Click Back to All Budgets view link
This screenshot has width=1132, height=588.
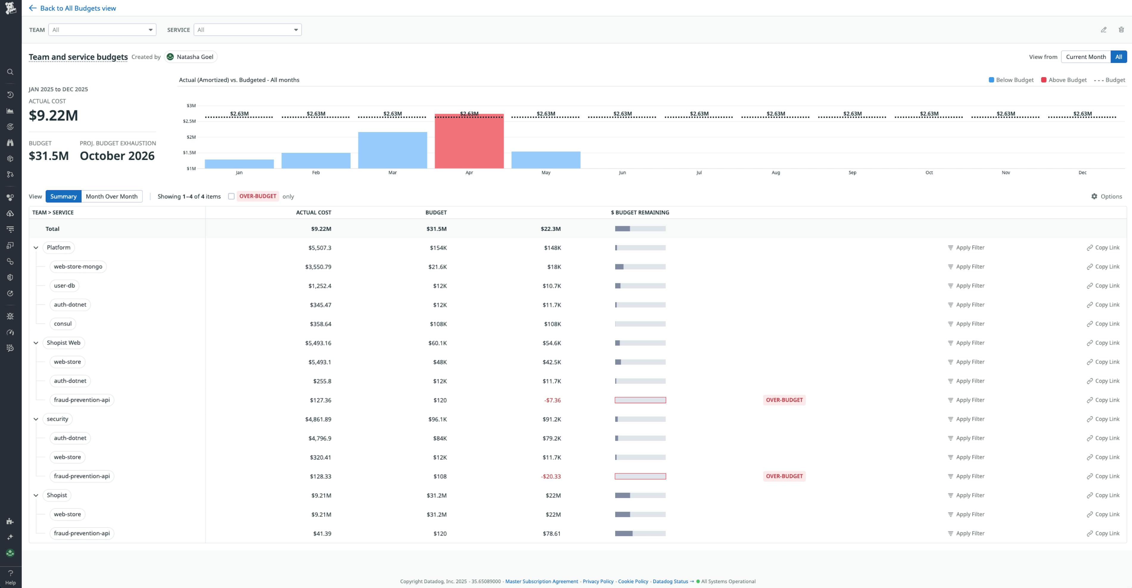click(78, 8)
